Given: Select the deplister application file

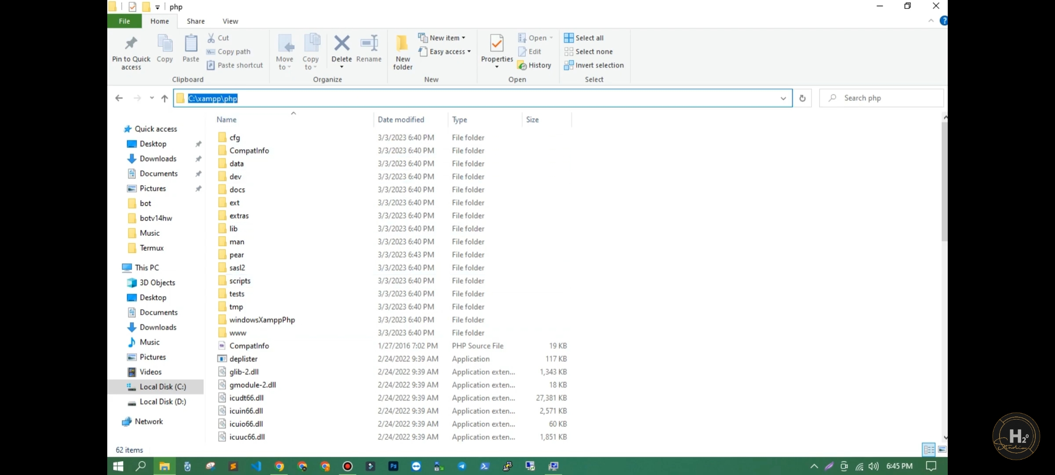Looking at the screenshot, I should [x=237, y=359].
